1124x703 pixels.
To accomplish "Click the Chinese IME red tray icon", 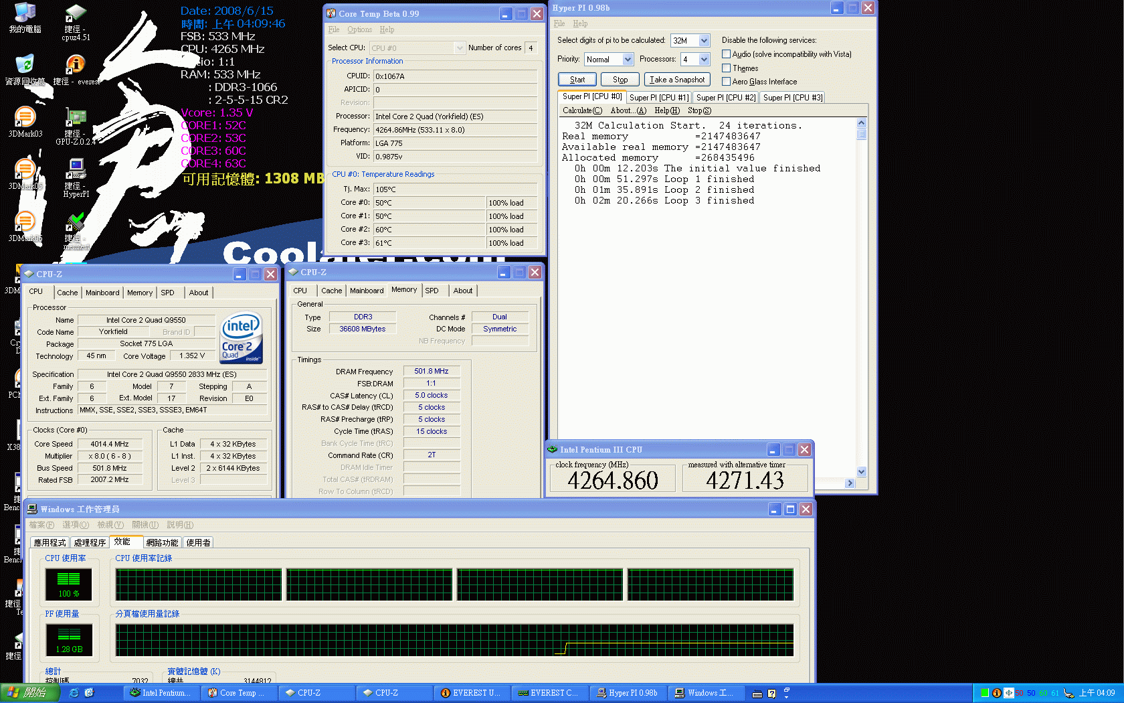I will pos(1009,693).
